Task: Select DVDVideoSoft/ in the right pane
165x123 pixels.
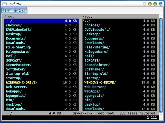Action: point(120,30)
